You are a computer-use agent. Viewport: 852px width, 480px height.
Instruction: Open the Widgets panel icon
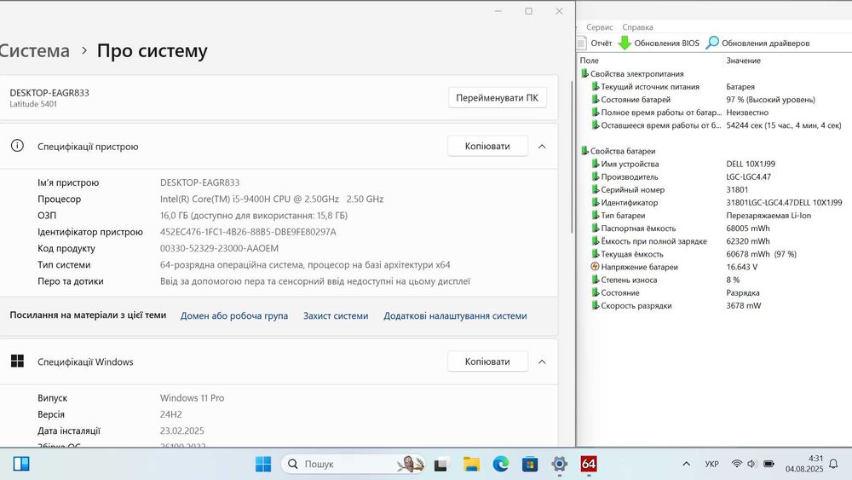pyautogui.click(x=21, y=464)
